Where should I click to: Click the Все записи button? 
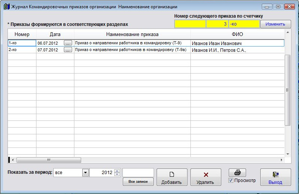click(138, 182)
